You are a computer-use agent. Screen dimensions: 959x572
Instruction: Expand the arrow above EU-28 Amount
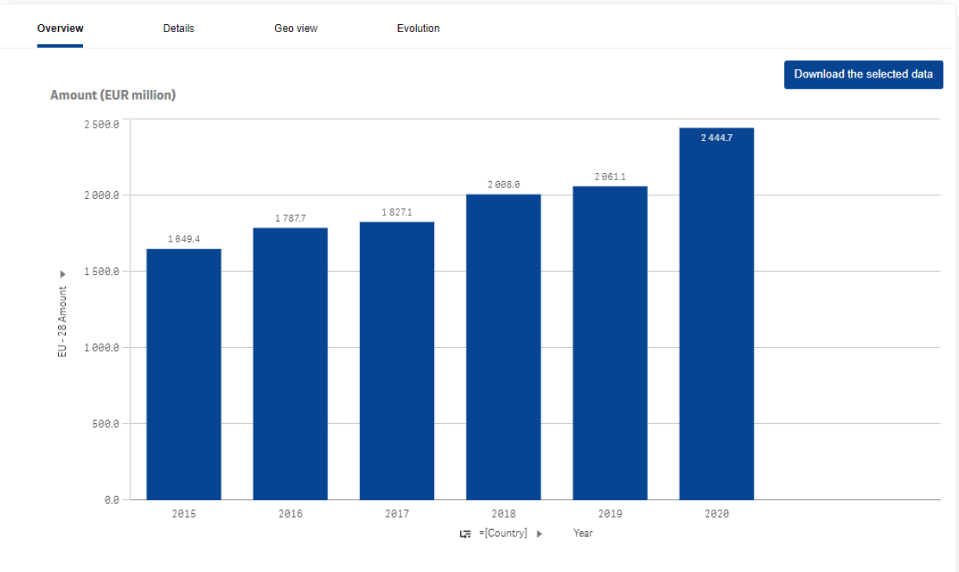coord(63,274)
